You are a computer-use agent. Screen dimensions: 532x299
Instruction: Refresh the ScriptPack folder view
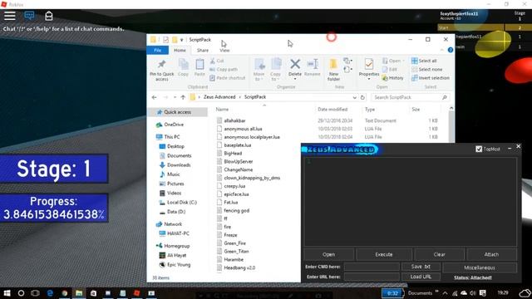[362, 97]
